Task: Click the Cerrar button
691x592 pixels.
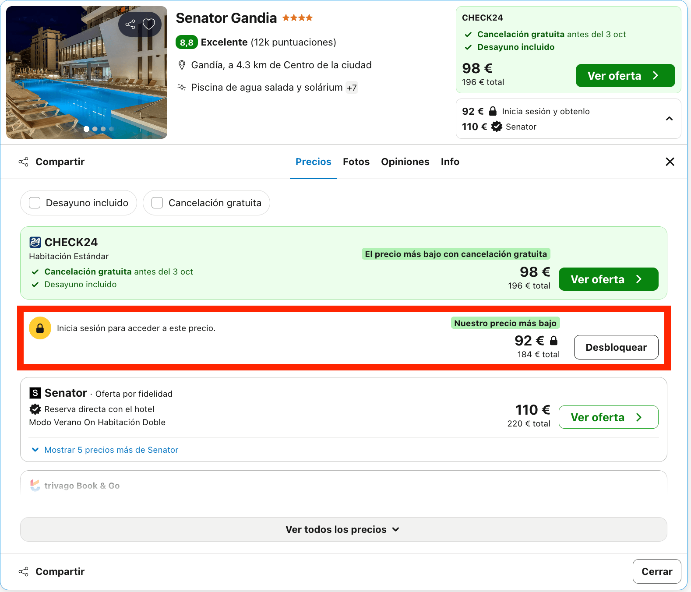Action: click(657, 571)
